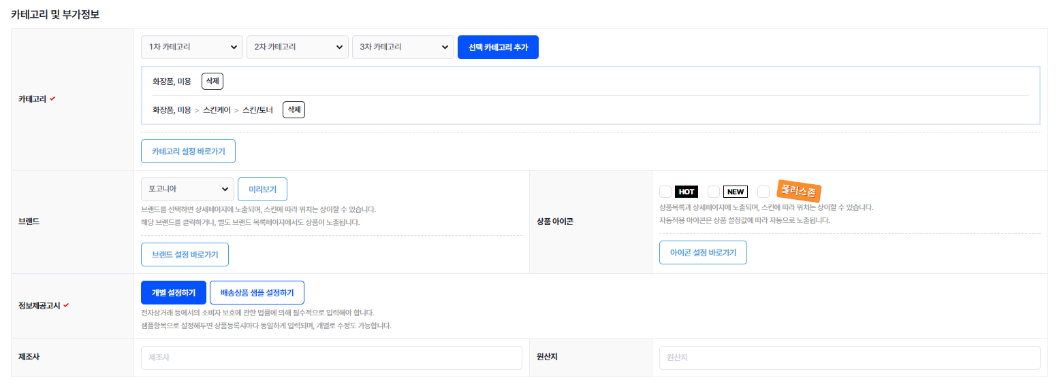
Task: Tick the HOT icon checkbox
Action: click(665, 192)
